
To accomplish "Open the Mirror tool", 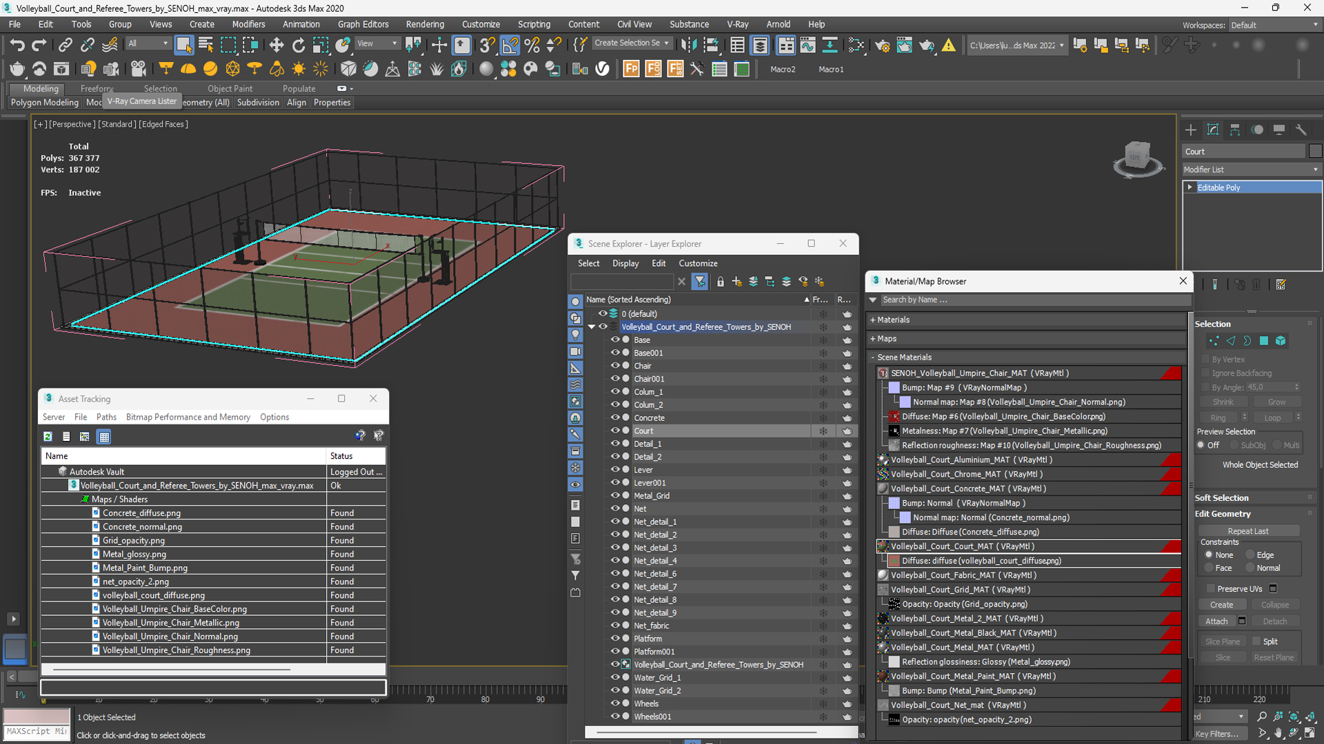I will tap(688, 45).
